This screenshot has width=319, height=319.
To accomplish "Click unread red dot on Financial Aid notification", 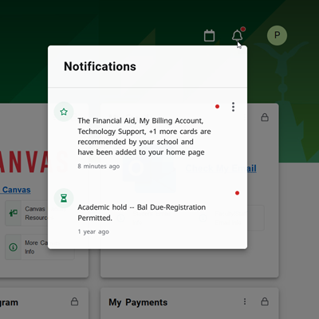I will (x=217, y=107).
